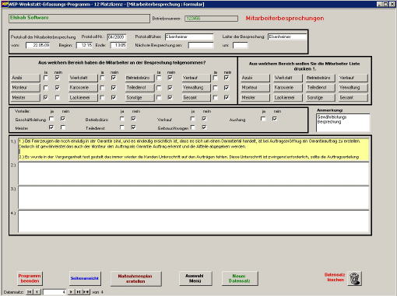Click the Anmerkung notes text box
397x296 pixels.
(x=343, y=123)
